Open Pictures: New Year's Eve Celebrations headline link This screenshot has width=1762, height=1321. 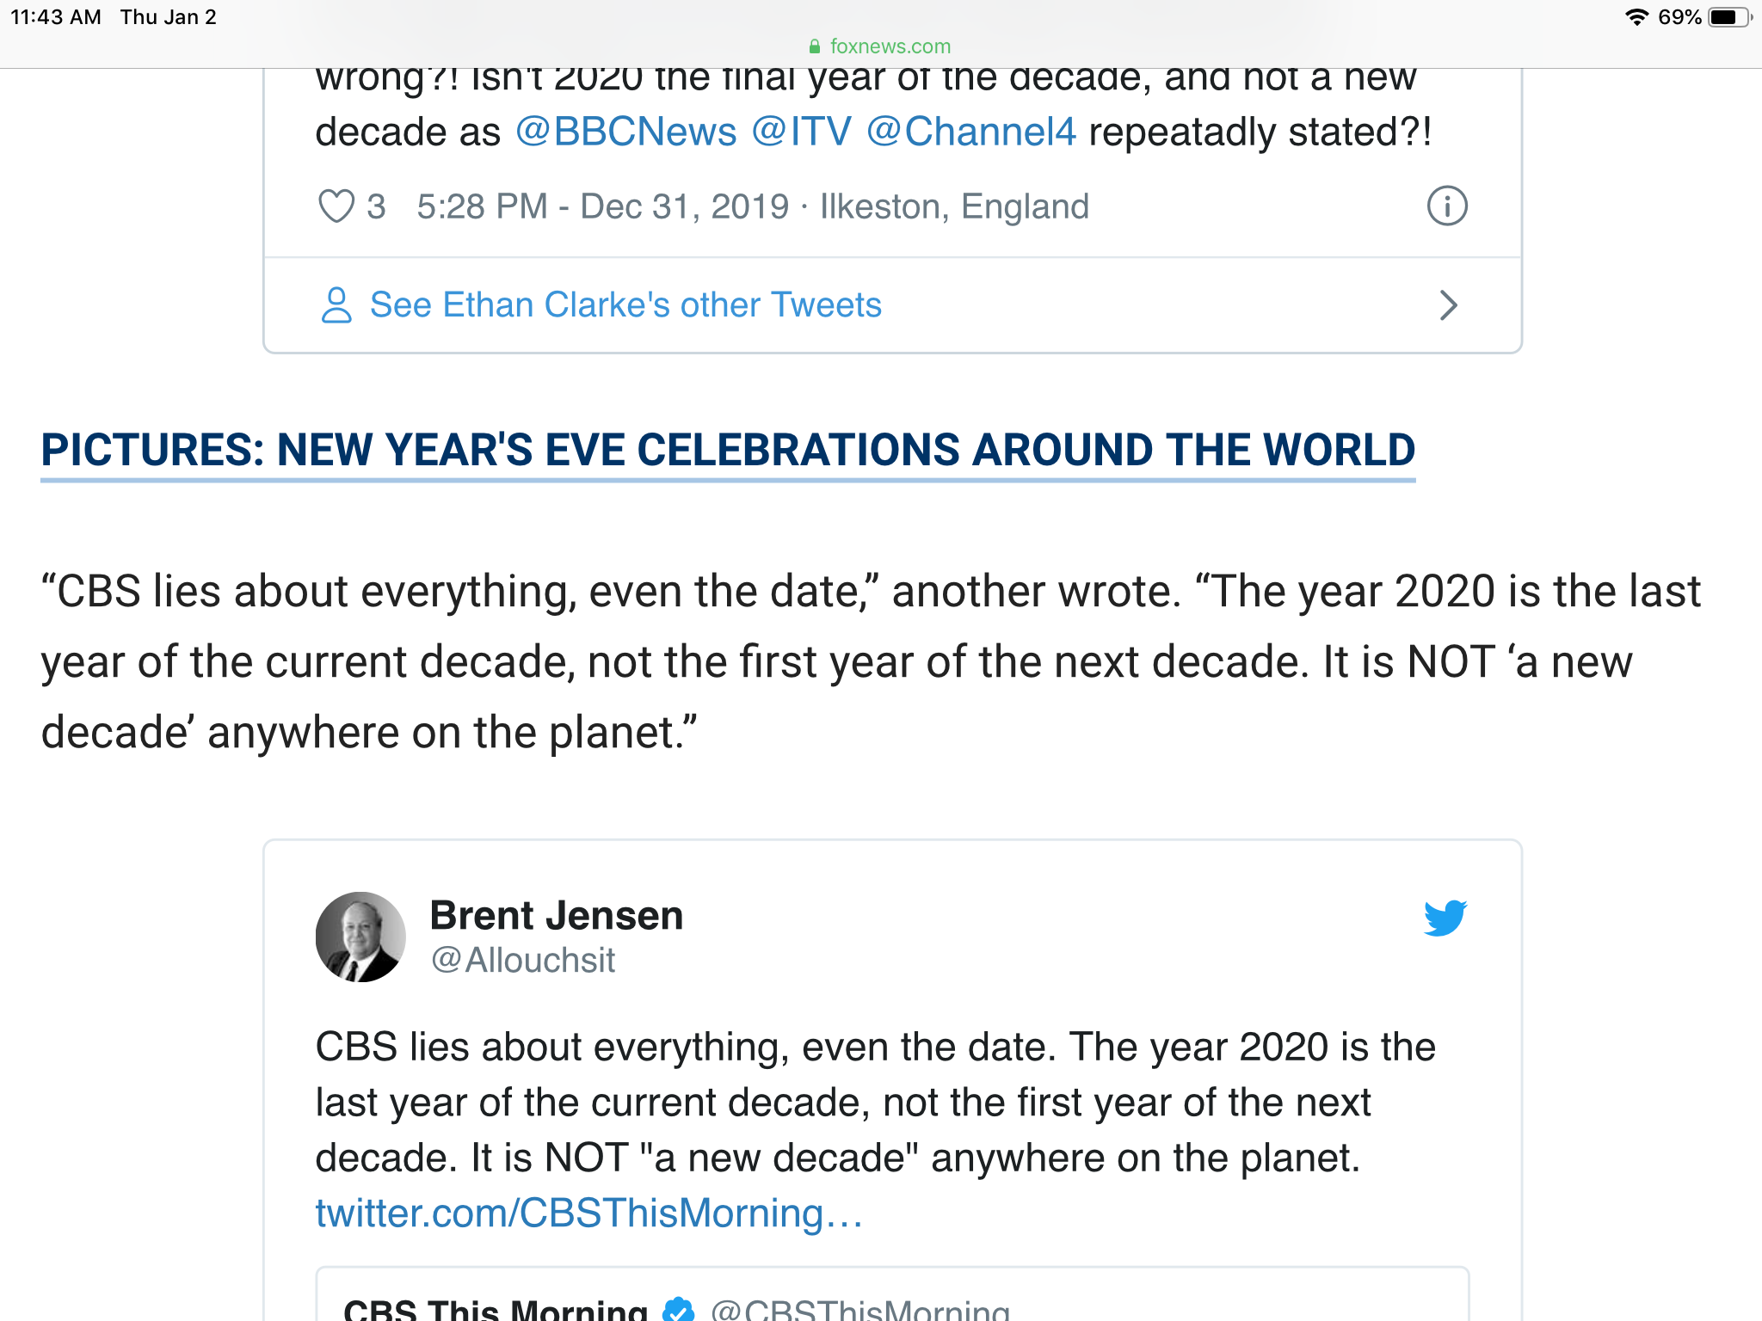point(728,450)
